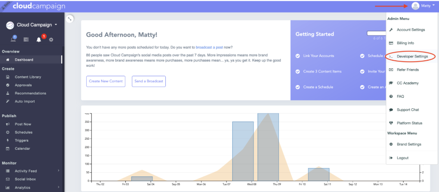
Task: Click the FAQ question mark icon
Action: coord(391,96)
